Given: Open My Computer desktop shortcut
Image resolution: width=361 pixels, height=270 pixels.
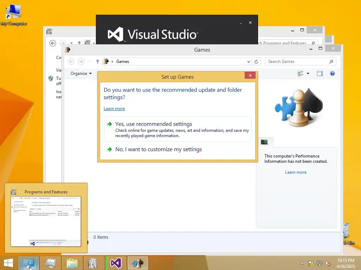Looking at the screenshot, I should [14, 15].
